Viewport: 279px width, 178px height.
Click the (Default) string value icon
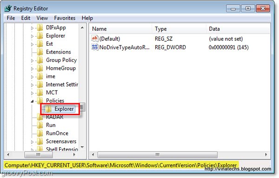tap(95, 39)
